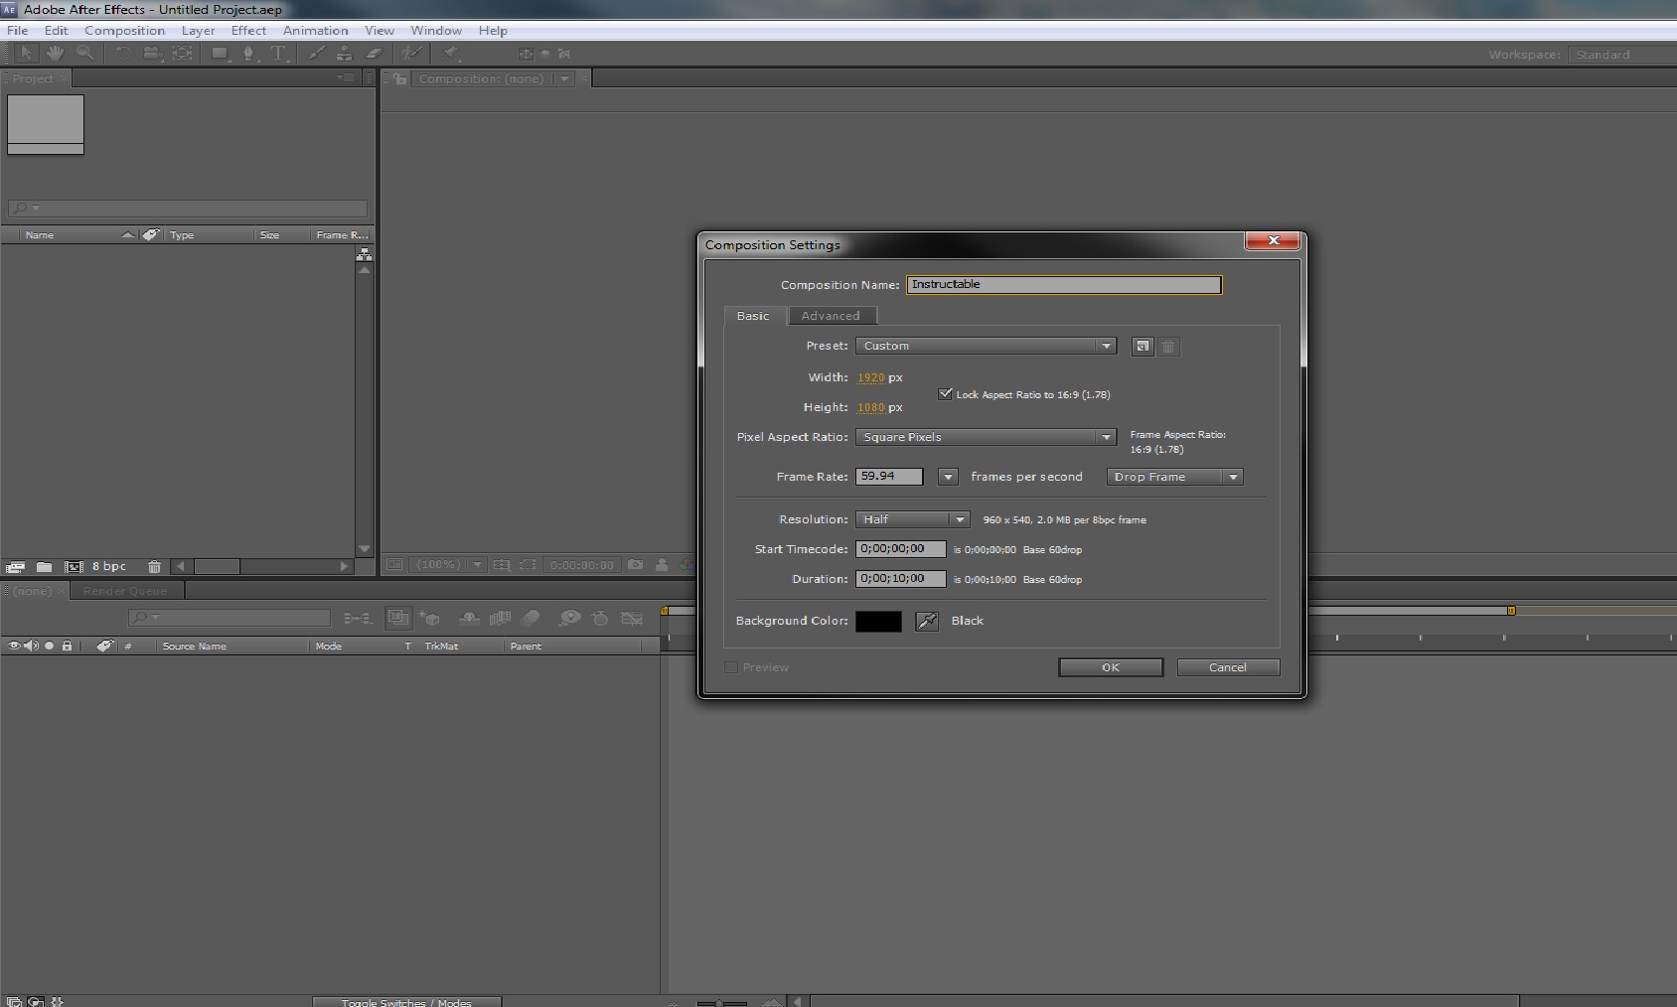Click the save preset icon beside Preset
This screenshot has width=1677, height=1007.
pos(1143,347)
